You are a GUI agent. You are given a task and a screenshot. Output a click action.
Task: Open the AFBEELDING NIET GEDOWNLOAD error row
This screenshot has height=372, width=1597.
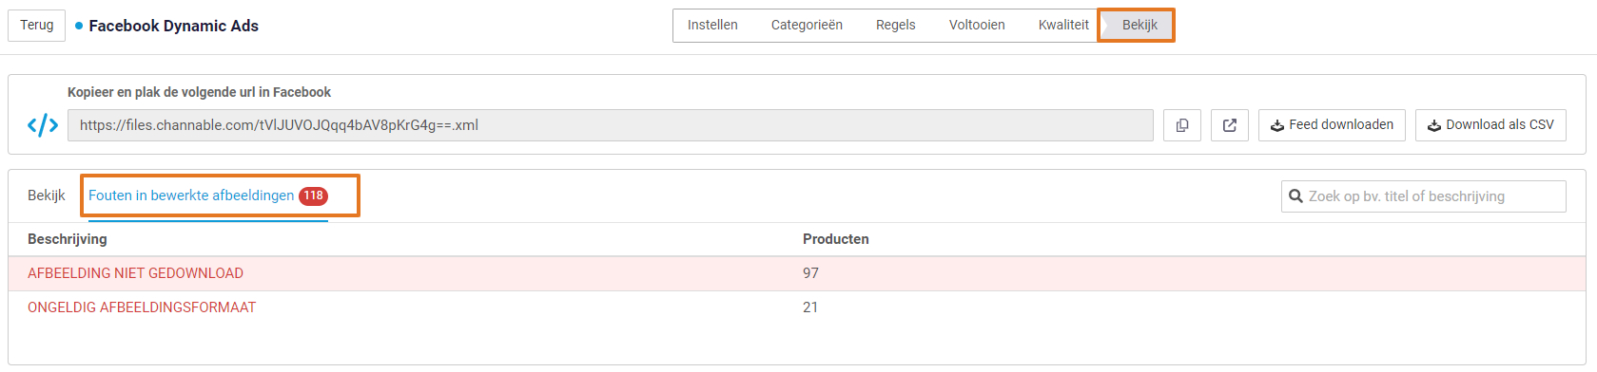pos(797,273)
